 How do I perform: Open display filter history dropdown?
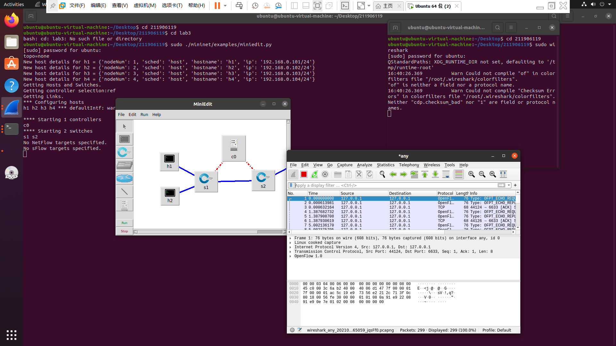[509, 185]
